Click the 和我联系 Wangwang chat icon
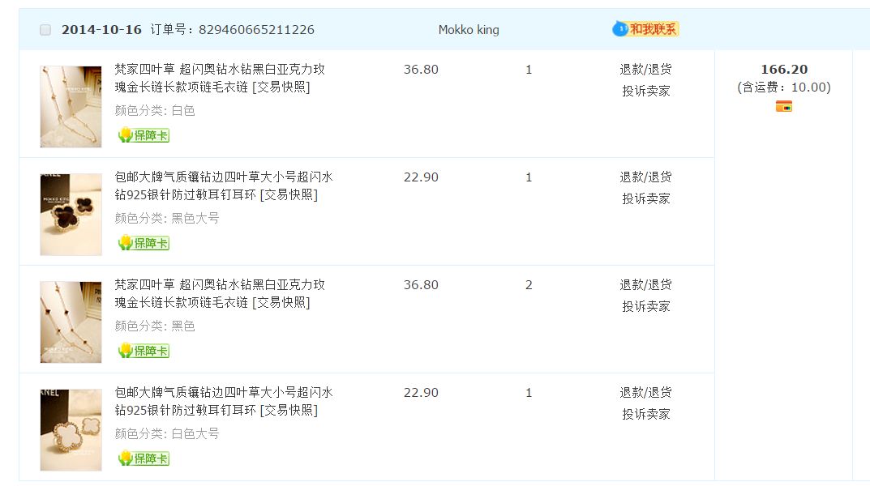870x486 pixels. tap(645, 29)
